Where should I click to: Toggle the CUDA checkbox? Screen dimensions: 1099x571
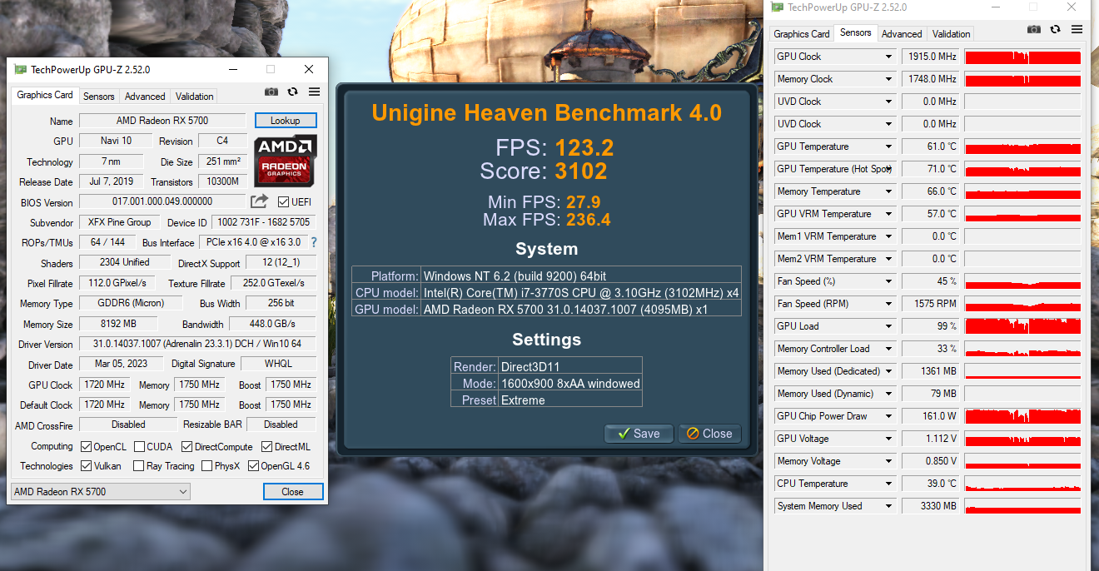[139, 447]
